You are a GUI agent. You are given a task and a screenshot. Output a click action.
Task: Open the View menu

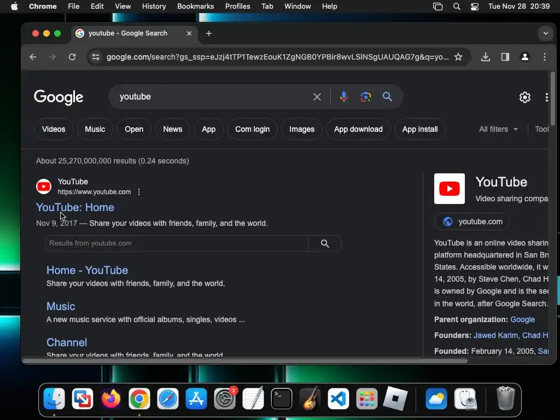(123, 7)
